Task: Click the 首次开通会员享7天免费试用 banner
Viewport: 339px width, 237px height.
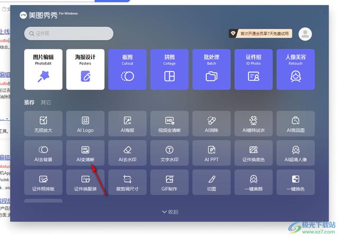Action: click(260, 34)
